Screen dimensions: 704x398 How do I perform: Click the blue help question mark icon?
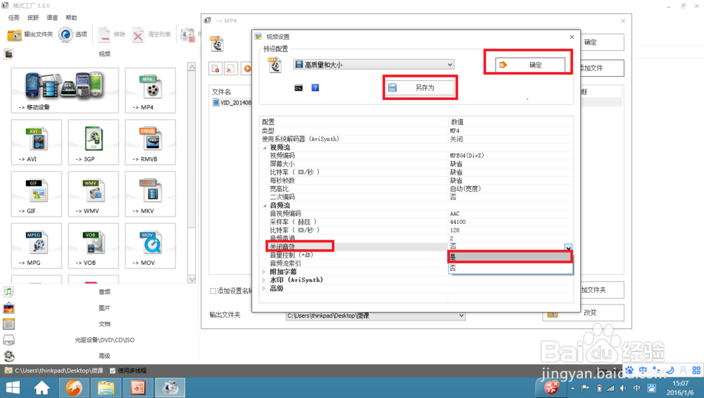click(x=315, y=87)
